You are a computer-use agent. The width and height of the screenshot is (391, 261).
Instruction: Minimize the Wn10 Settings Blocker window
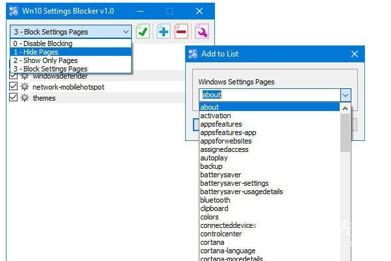coord(140,11)
